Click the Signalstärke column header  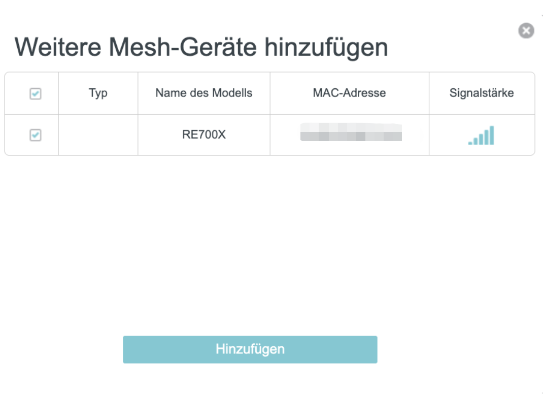point(481,93)
